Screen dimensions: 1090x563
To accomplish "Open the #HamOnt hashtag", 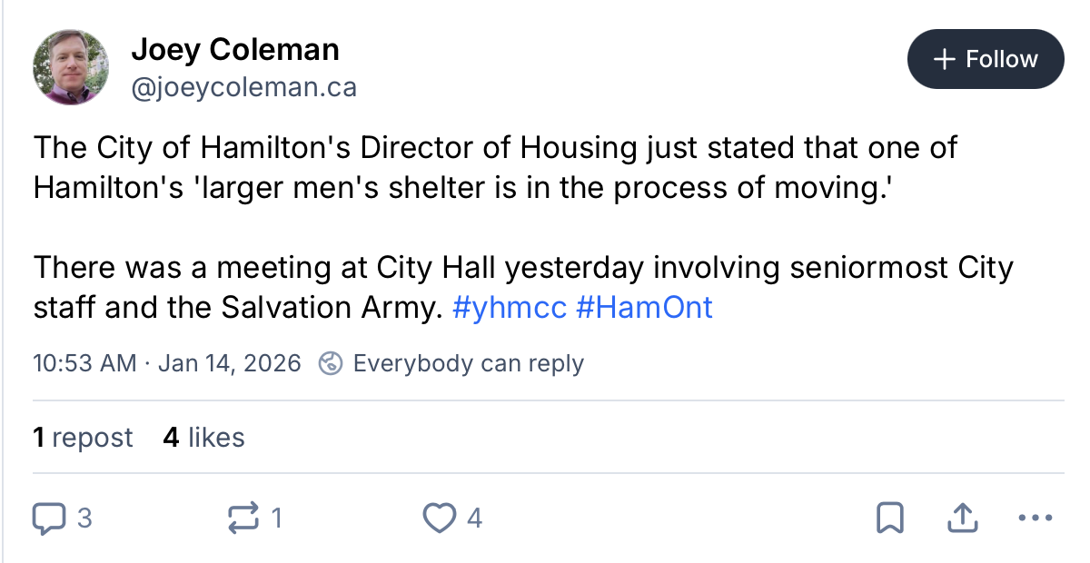I will click(644, 308).
